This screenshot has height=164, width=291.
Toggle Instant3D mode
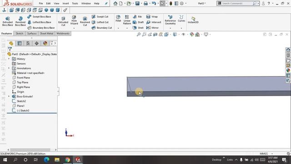click(x=193, y=20)
